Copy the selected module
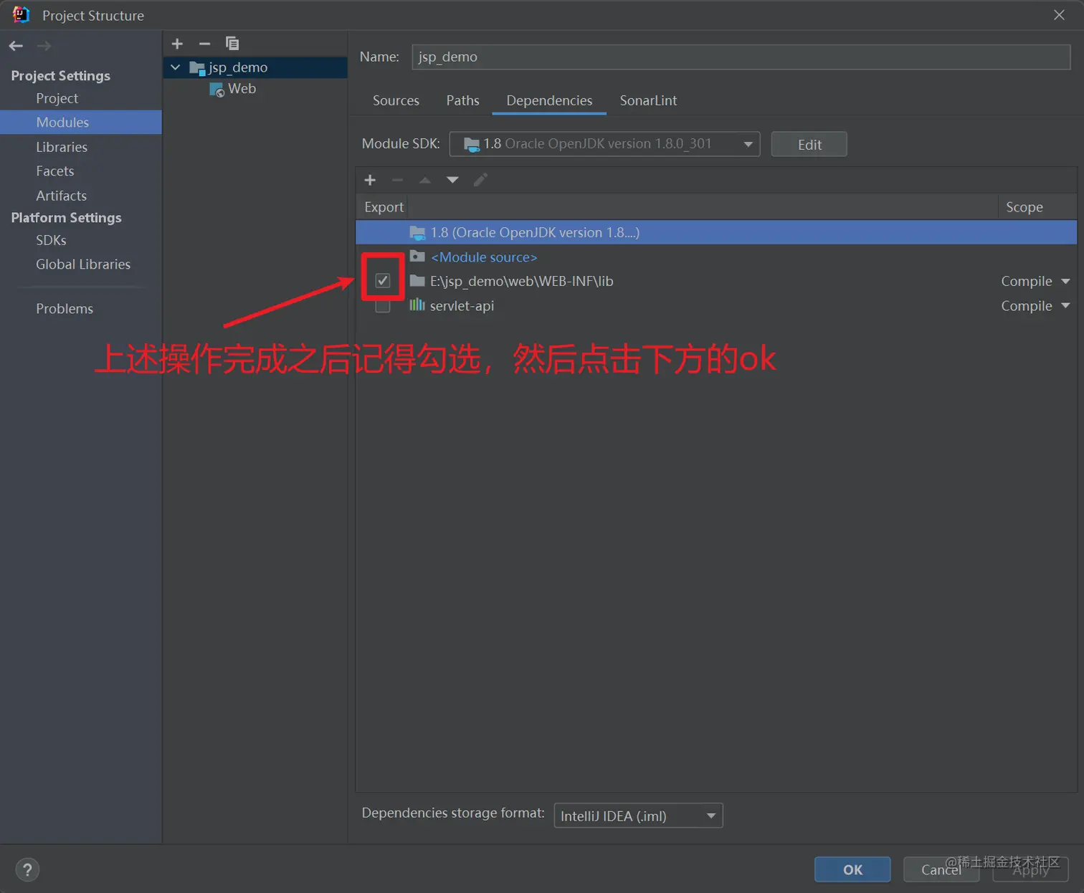 pyautogui.click(x=232, y=44)
